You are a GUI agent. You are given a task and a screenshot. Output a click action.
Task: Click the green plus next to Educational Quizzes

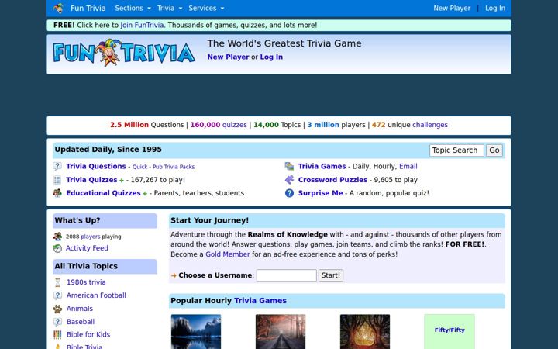pyautogui.click(x=145, y=194)
